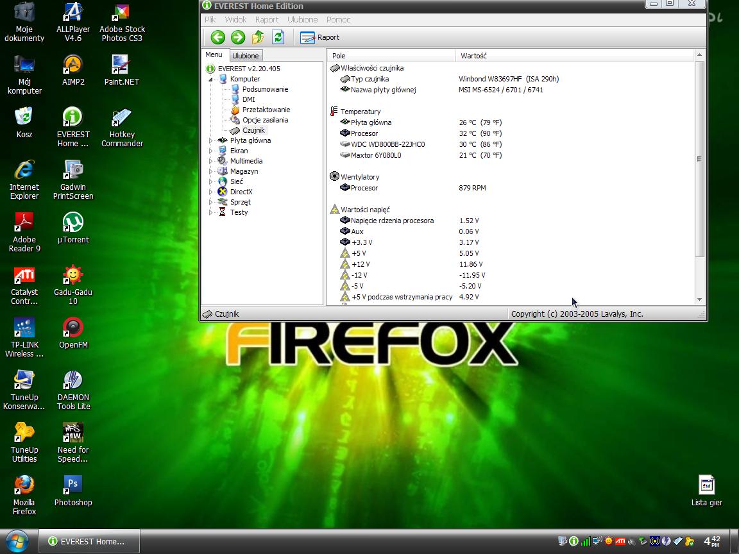The height and width of the screenshot is (554, 739).
Task: Select the Napięcie rdzenia procesora row
Action: point(511,221)
